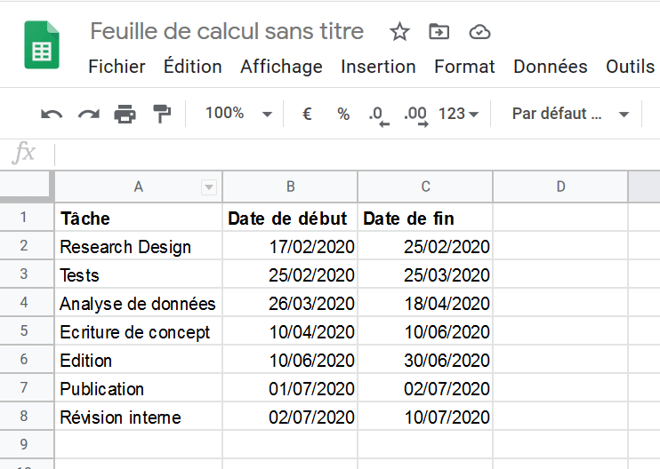
Task: Select row 7 header
Action: click(x=27, y=388)
